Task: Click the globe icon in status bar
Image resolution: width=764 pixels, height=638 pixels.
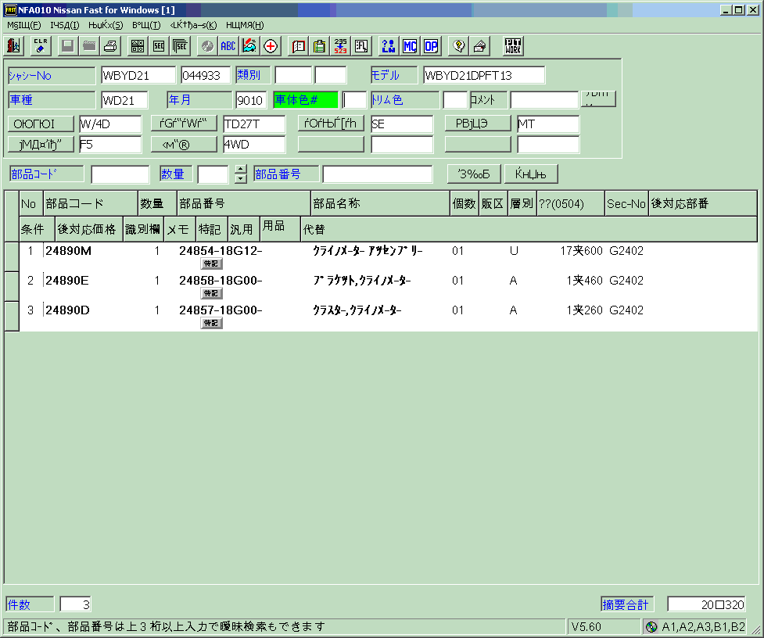Action: coord(651,627)
